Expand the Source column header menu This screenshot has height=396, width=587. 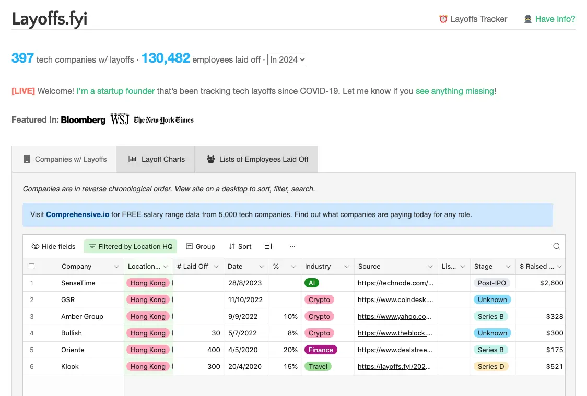pyautogui.click(x=430, y=266)
